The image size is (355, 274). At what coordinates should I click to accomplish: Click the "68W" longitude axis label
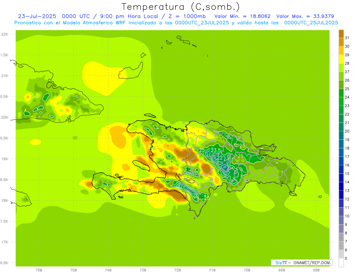coord(316,270)
